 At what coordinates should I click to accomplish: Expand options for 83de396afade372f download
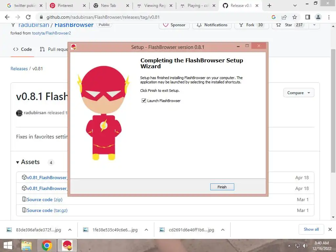pos(70,230)
